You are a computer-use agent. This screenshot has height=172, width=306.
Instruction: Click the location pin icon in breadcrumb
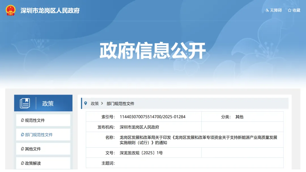pos(86,103)
